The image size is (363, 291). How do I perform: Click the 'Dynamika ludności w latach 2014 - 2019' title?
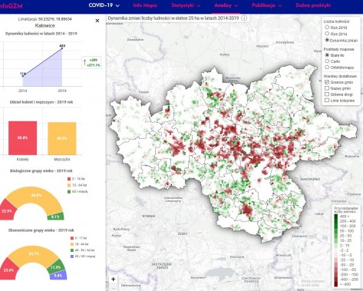[41, 34]
